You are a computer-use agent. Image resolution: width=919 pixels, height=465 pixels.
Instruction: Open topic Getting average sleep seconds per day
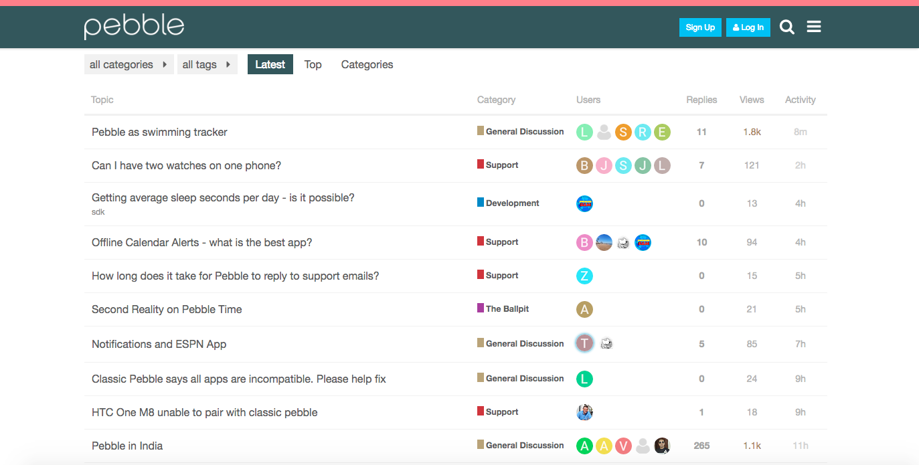coord(223,197)
